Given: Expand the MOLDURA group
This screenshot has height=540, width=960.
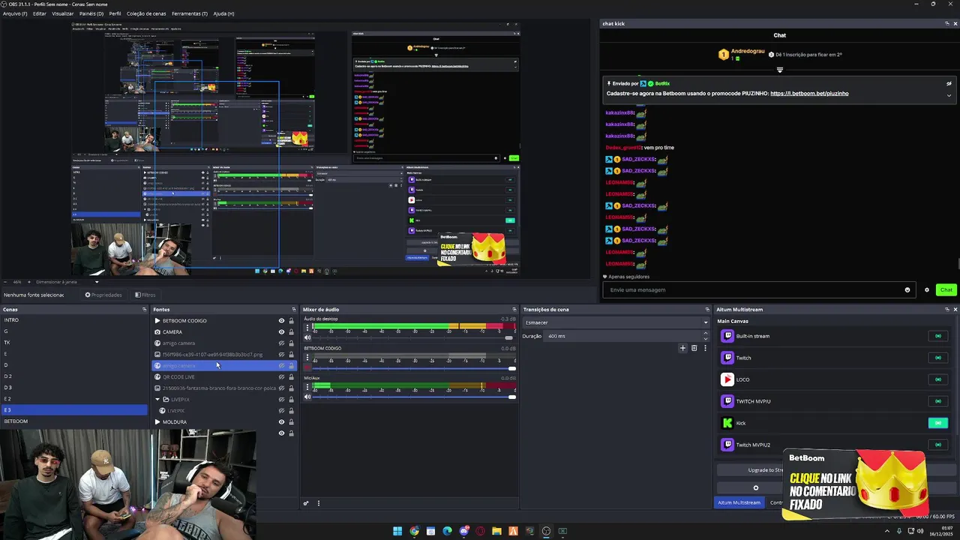Looking at the screenshot, I should (157, 422).
